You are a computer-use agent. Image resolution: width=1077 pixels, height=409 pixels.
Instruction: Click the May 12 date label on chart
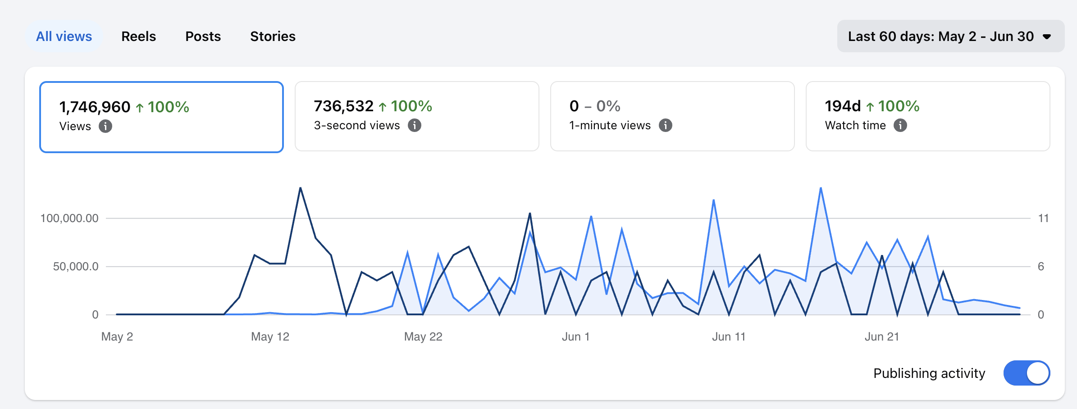(270, 336)
